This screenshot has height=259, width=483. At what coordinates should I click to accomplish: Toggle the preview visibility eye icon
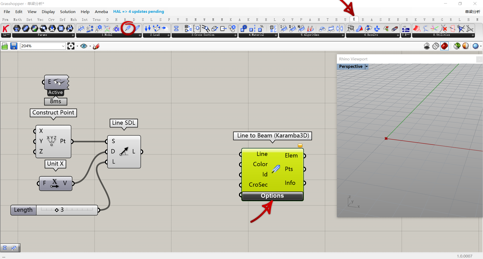click(84, 46)
